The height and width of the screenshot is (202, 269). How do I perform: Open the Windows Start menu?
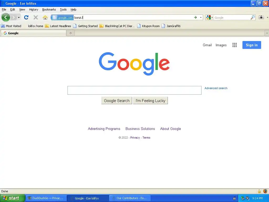click(x=12, y=198)
